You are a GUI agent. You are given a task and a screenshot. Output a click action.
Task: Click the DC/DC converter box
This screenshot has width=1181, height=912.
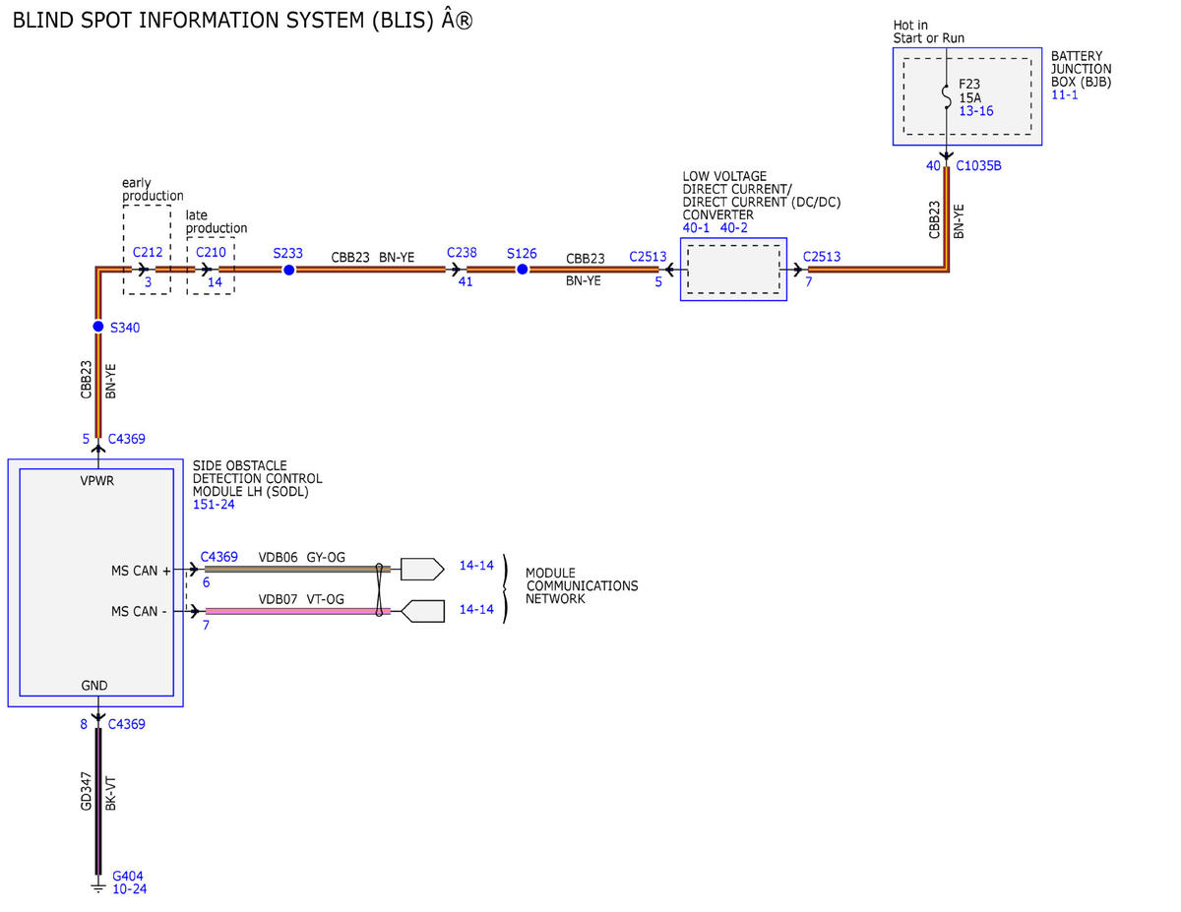click(x=733, y=269)
